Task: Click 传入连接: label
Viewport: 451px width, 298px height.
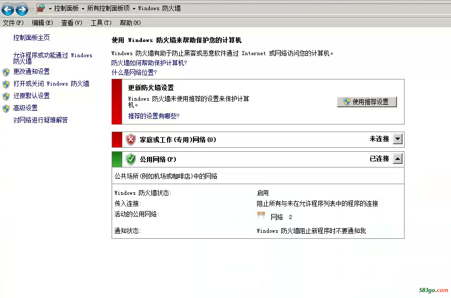Action: point(127,203)
